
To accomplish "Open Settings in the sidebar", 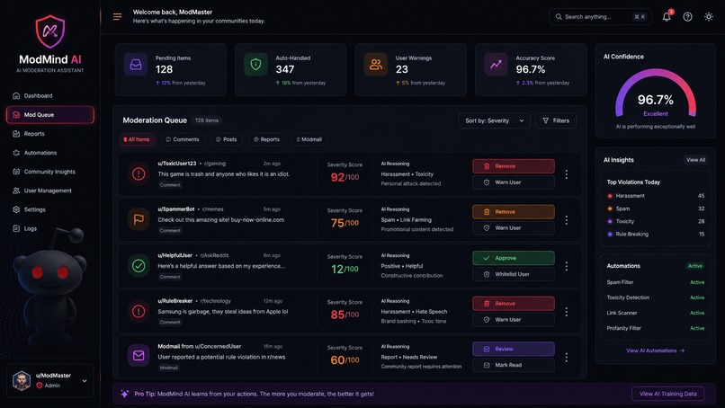I will click(x=50, y=209).
